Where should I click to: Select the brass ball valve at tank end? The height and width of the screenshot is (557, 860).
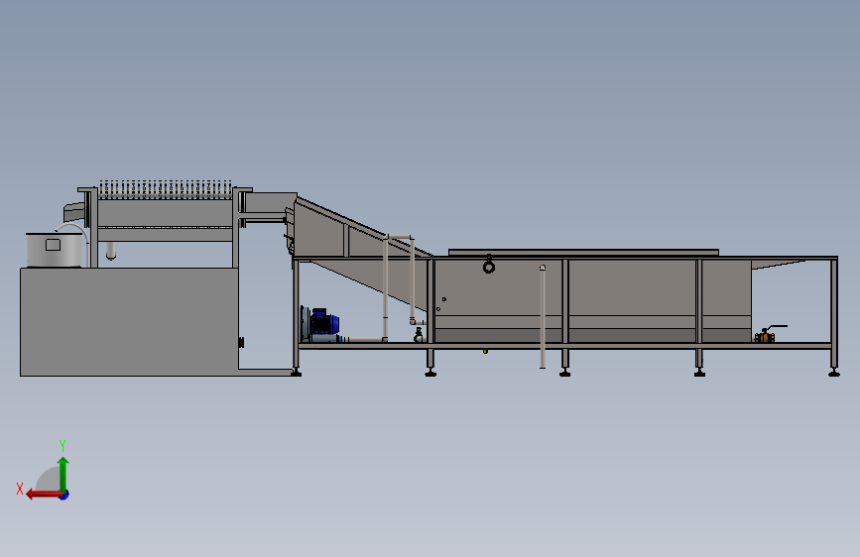coord(765,337)
